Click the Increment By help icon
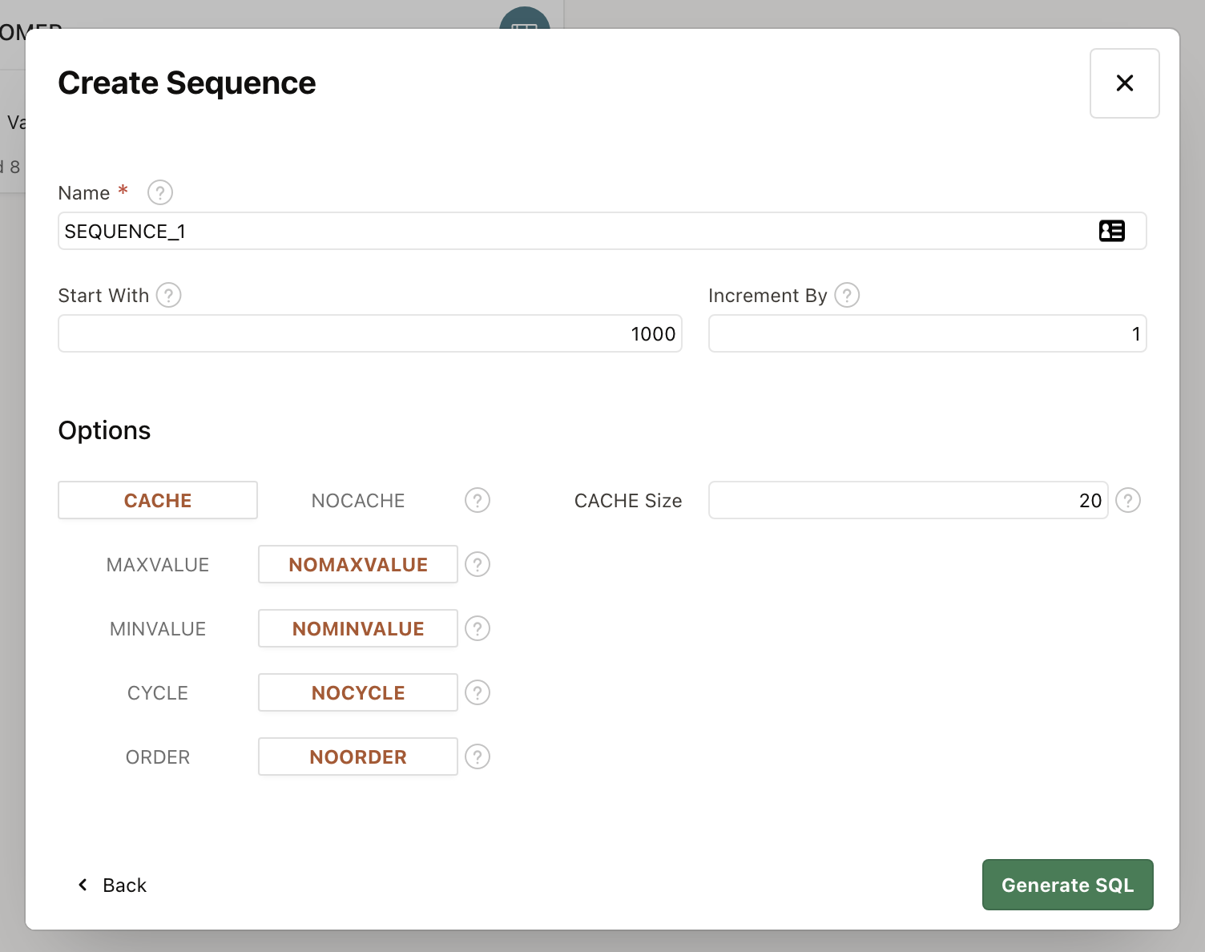 [847, 295]
